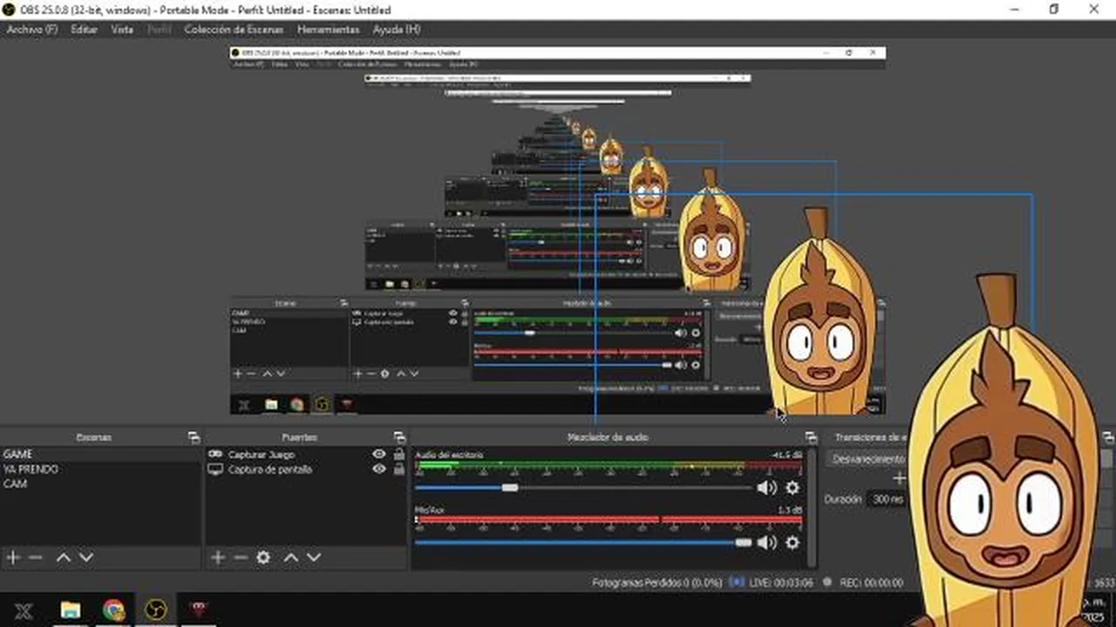Move the selected scene down
The height and width of the screenshot is (627, 1116).
(85, 557)
